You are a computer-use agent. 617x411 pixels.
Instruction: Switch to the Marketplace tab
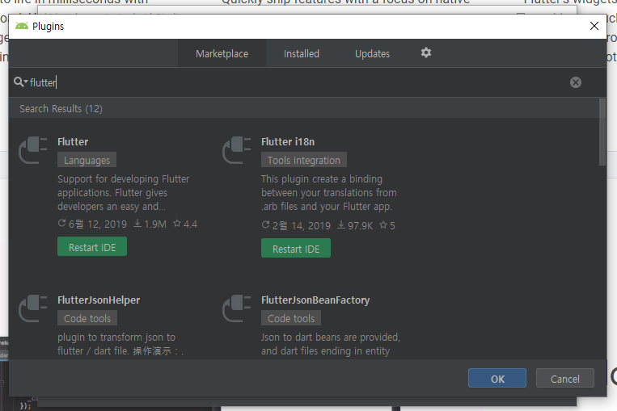[x=222, y=53]
